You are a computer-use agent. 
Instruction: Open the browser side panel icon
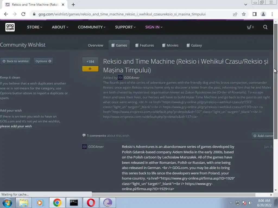(255, 14)
